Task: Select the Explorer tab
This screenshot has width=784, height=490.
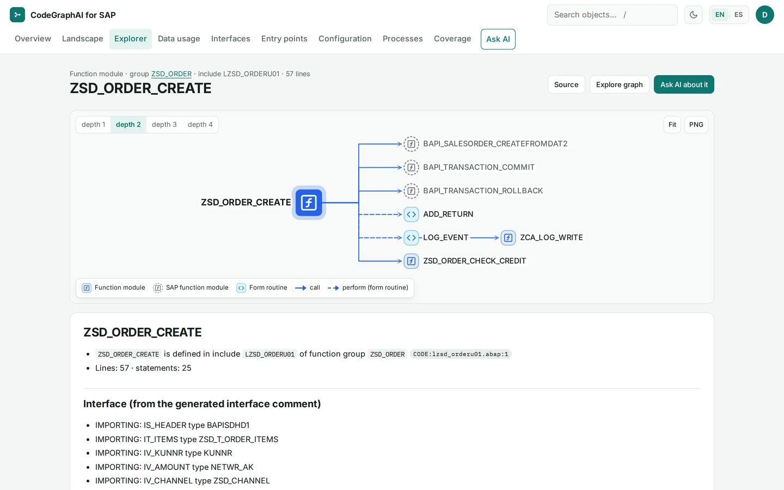Action: (x=131, y=39)
